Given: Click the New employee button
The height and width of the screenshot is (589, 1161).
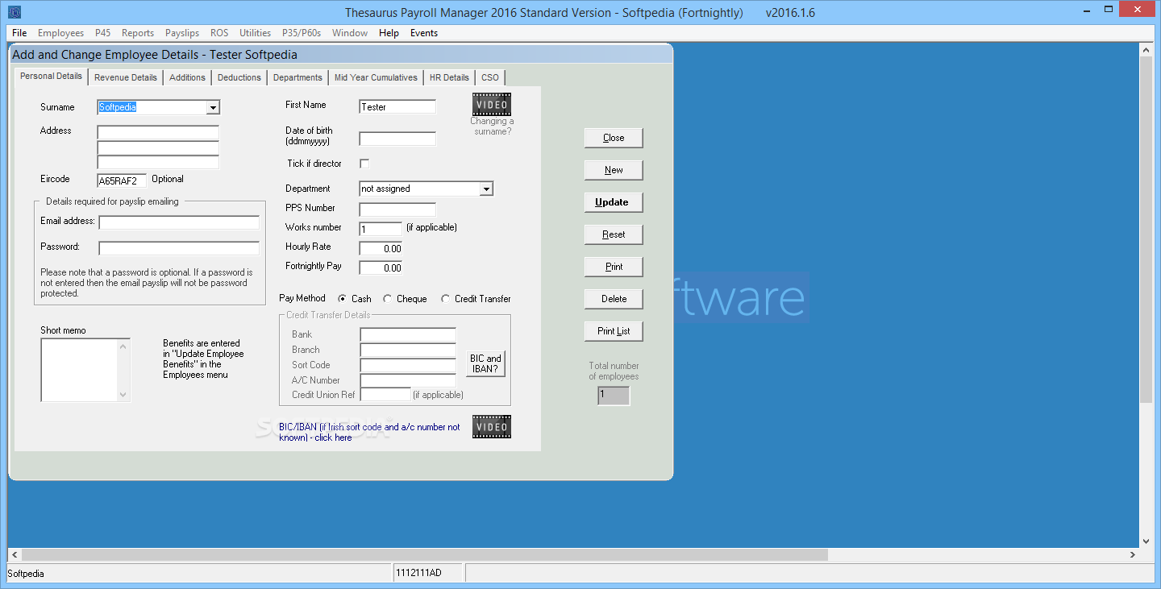Looking at the screenshot, I should click(614, 170).
